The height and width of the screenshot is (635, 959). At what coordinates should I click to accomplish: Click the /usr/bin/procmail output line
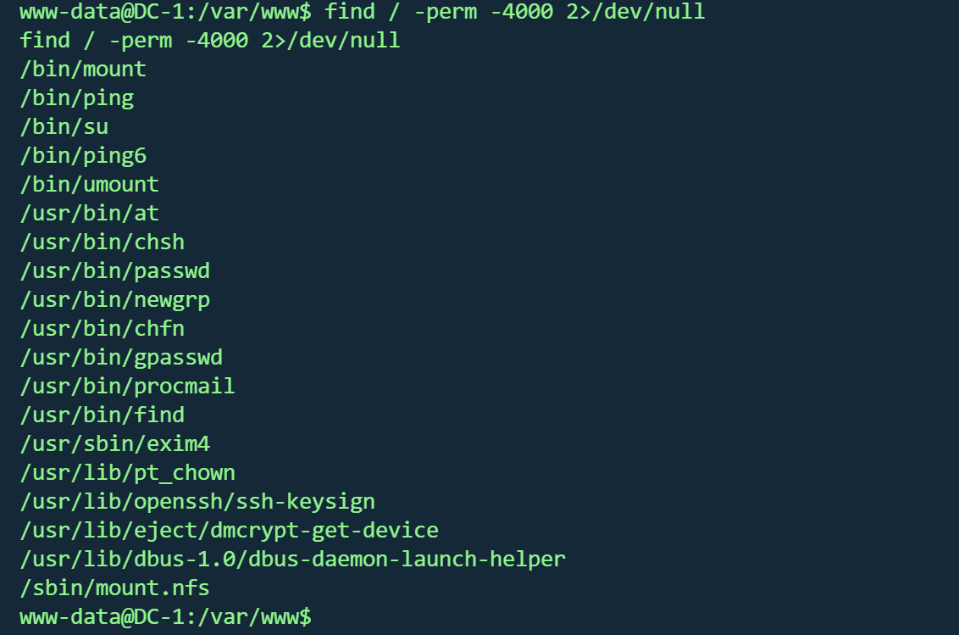coord(128,386)
